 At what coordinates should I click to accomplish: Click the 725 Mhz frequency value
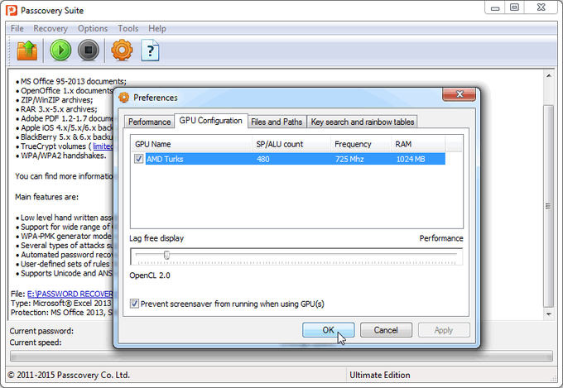[x=349, y=159]
